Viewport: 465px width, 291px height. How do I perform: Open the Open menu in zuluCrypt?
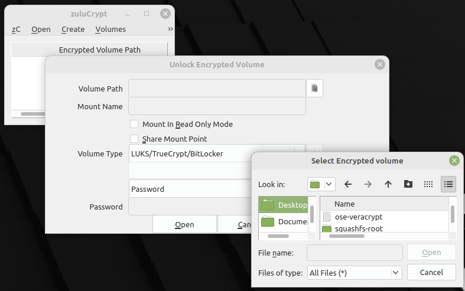pyautogui.click(x=41, y=30)
